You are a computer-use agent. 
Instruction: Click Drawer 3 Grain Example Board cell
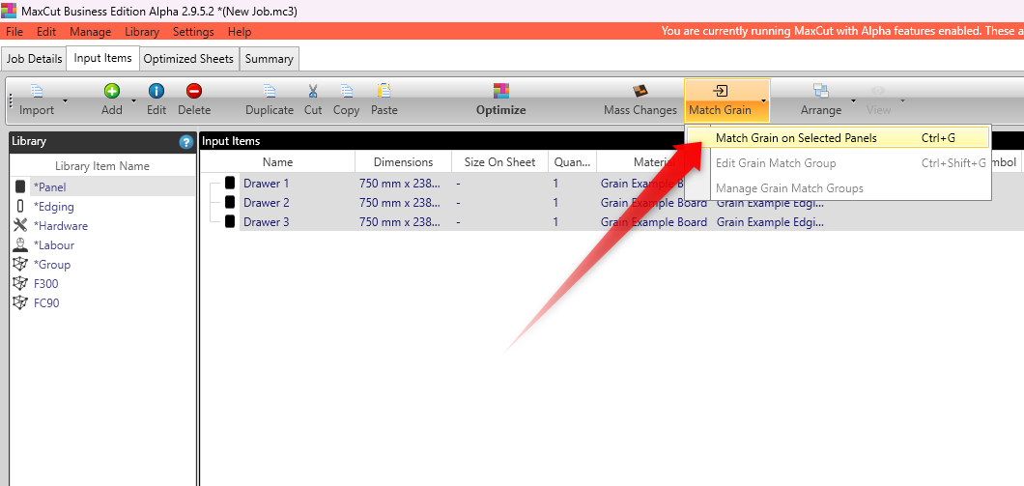coord(654,222)
